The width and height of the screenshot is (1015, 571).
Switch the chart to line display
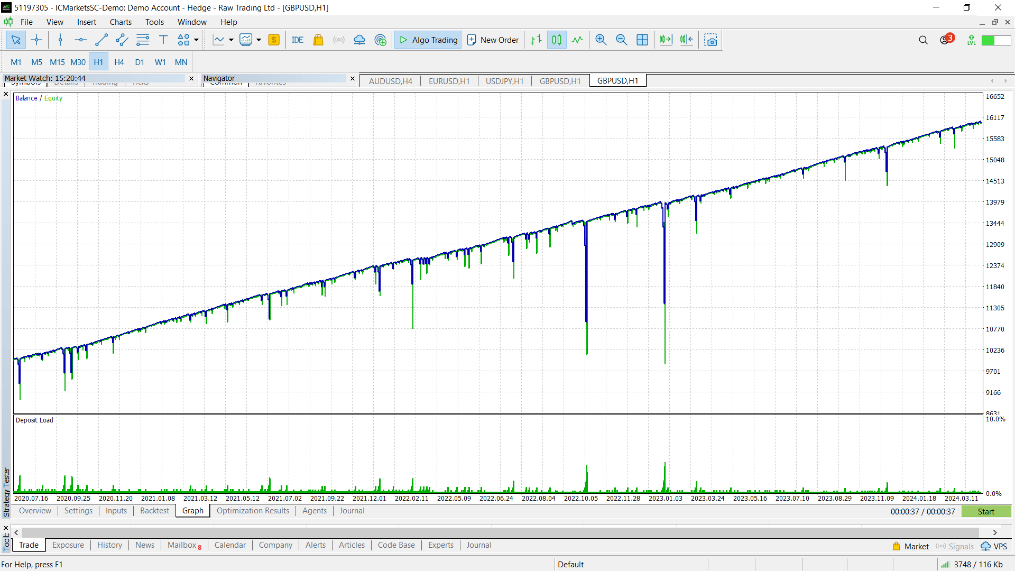(577, 40)
